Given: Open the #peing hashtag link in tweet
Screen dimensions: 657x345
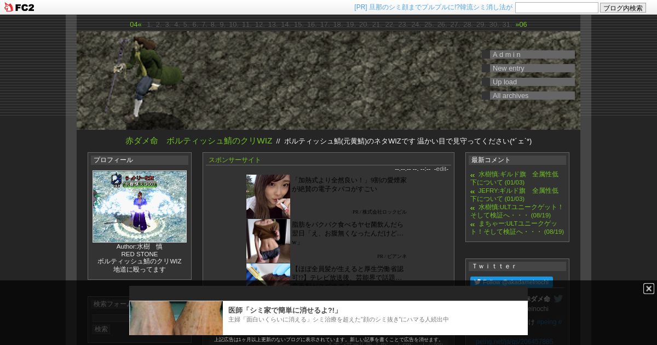Looking at the screenshot, I should pos(547,322).
